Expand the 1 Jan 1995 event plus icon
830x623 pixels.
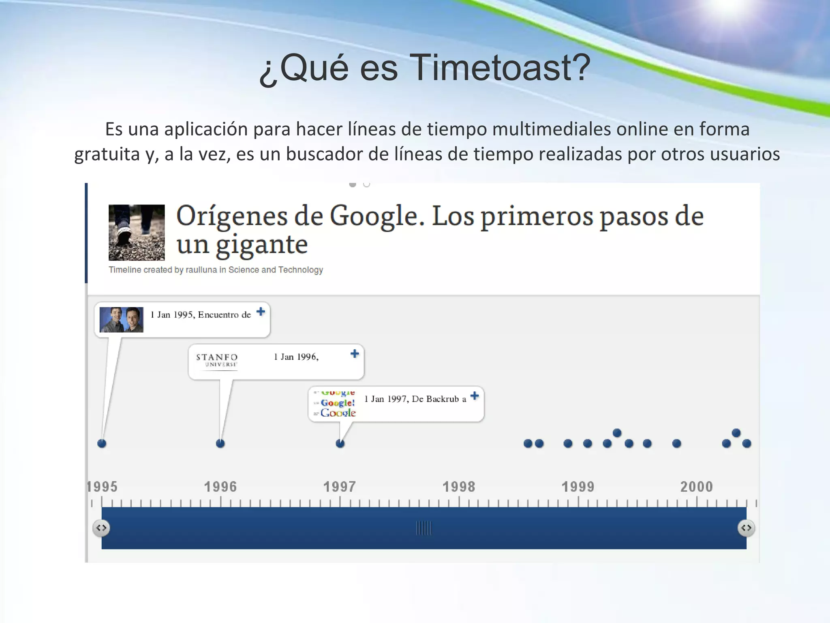click(x=261, y=311)
